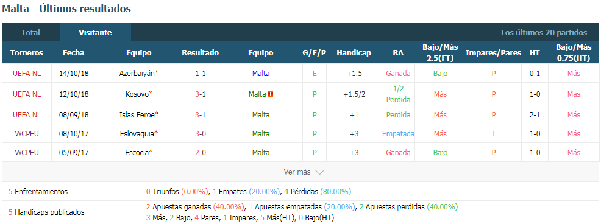The image size is (601, 224).
Task: Click the Impares/Pares column header
Action: click(493, 53)
